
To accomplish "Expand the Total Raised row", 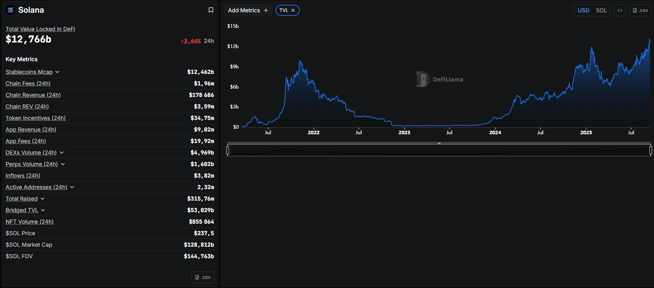I will (43, 199).
